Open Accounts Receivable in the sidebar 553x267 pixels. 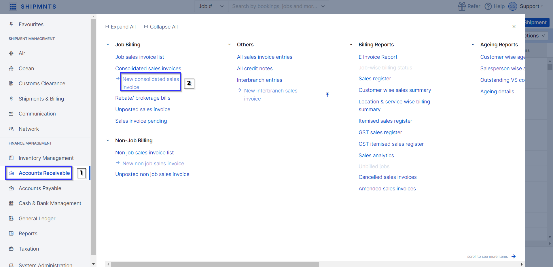pos(44,173)
